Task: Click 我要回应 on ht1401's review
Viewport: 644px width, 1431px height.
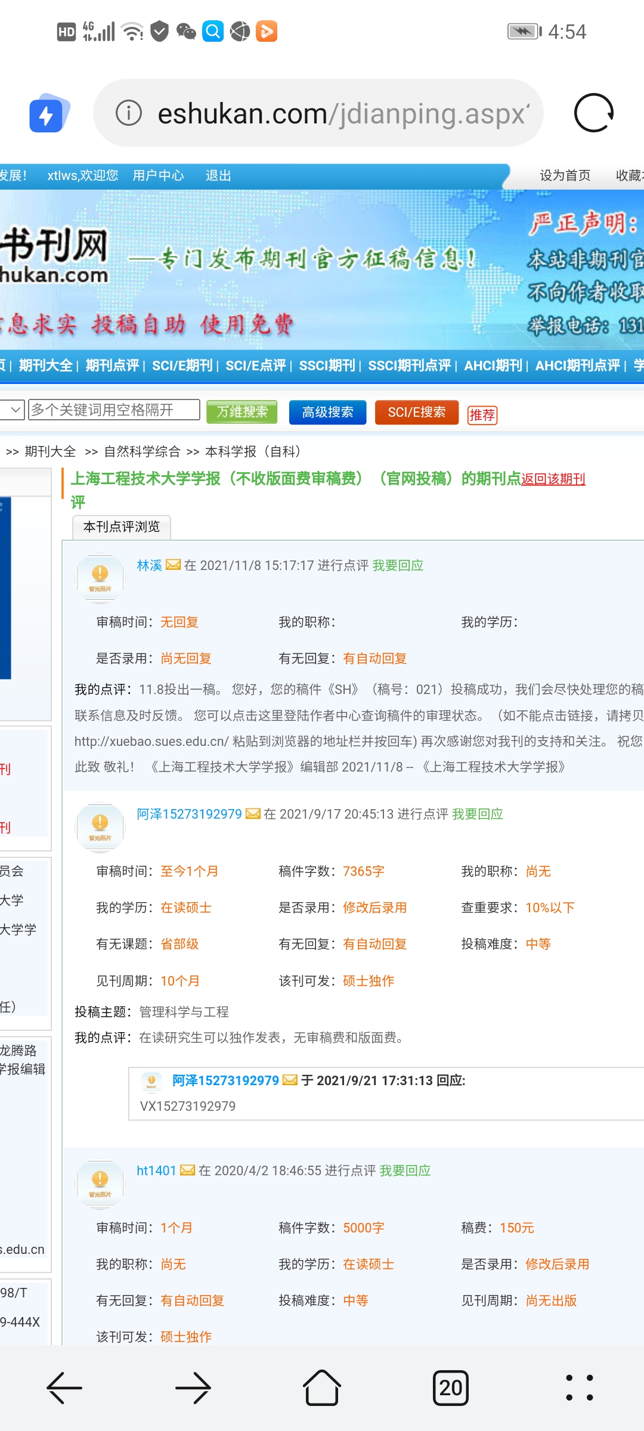Action: pyautogui.click(x=405, y=1170)
